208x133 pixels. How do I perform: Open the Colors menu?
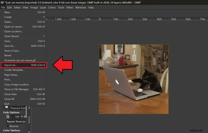tap(52, 8)
